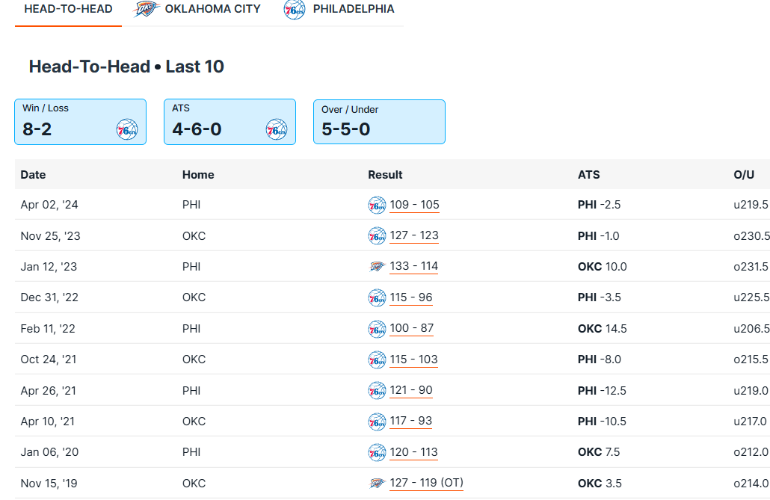Image resolution: width=770 pixels, height=500 pixels.
Task: Click the PHI -2.5 ATS value
Action: click(x=599, y=205)
